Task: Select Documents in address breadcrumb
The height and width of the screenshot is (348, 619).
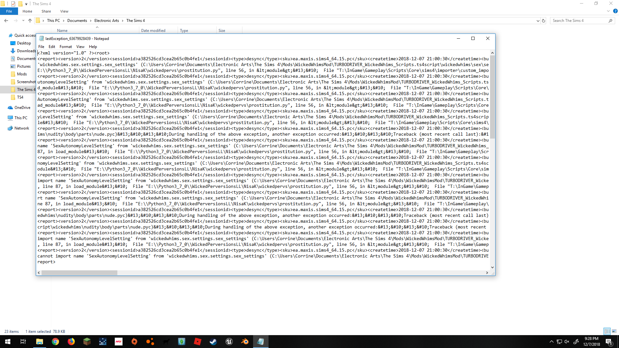Action: point(77,21)
